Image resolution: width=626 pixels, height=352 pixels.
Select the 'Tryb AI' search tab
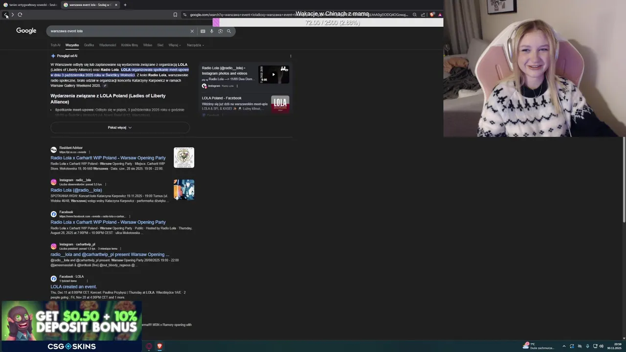point(55,45)
